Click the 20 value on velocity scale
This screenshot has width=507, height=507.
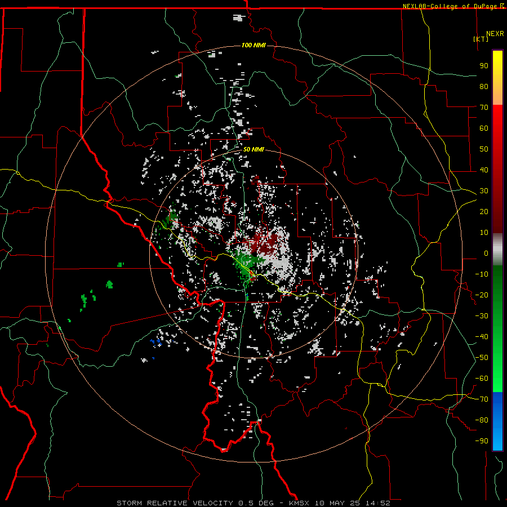click(x=484, y=212)
